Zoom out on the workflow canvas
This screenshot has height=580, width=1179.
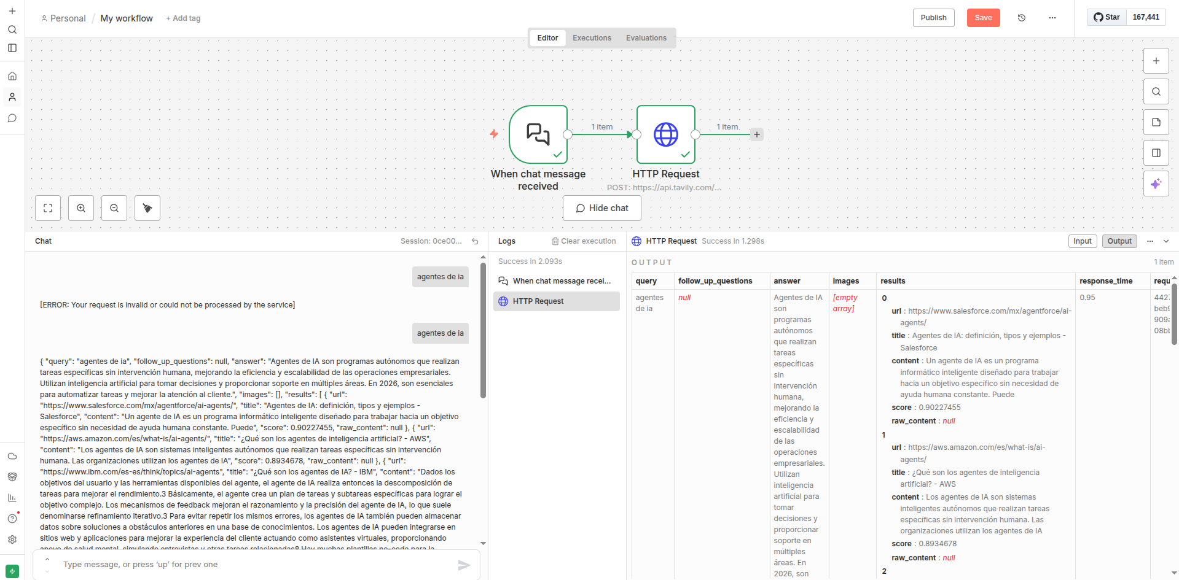click(114, 208)
